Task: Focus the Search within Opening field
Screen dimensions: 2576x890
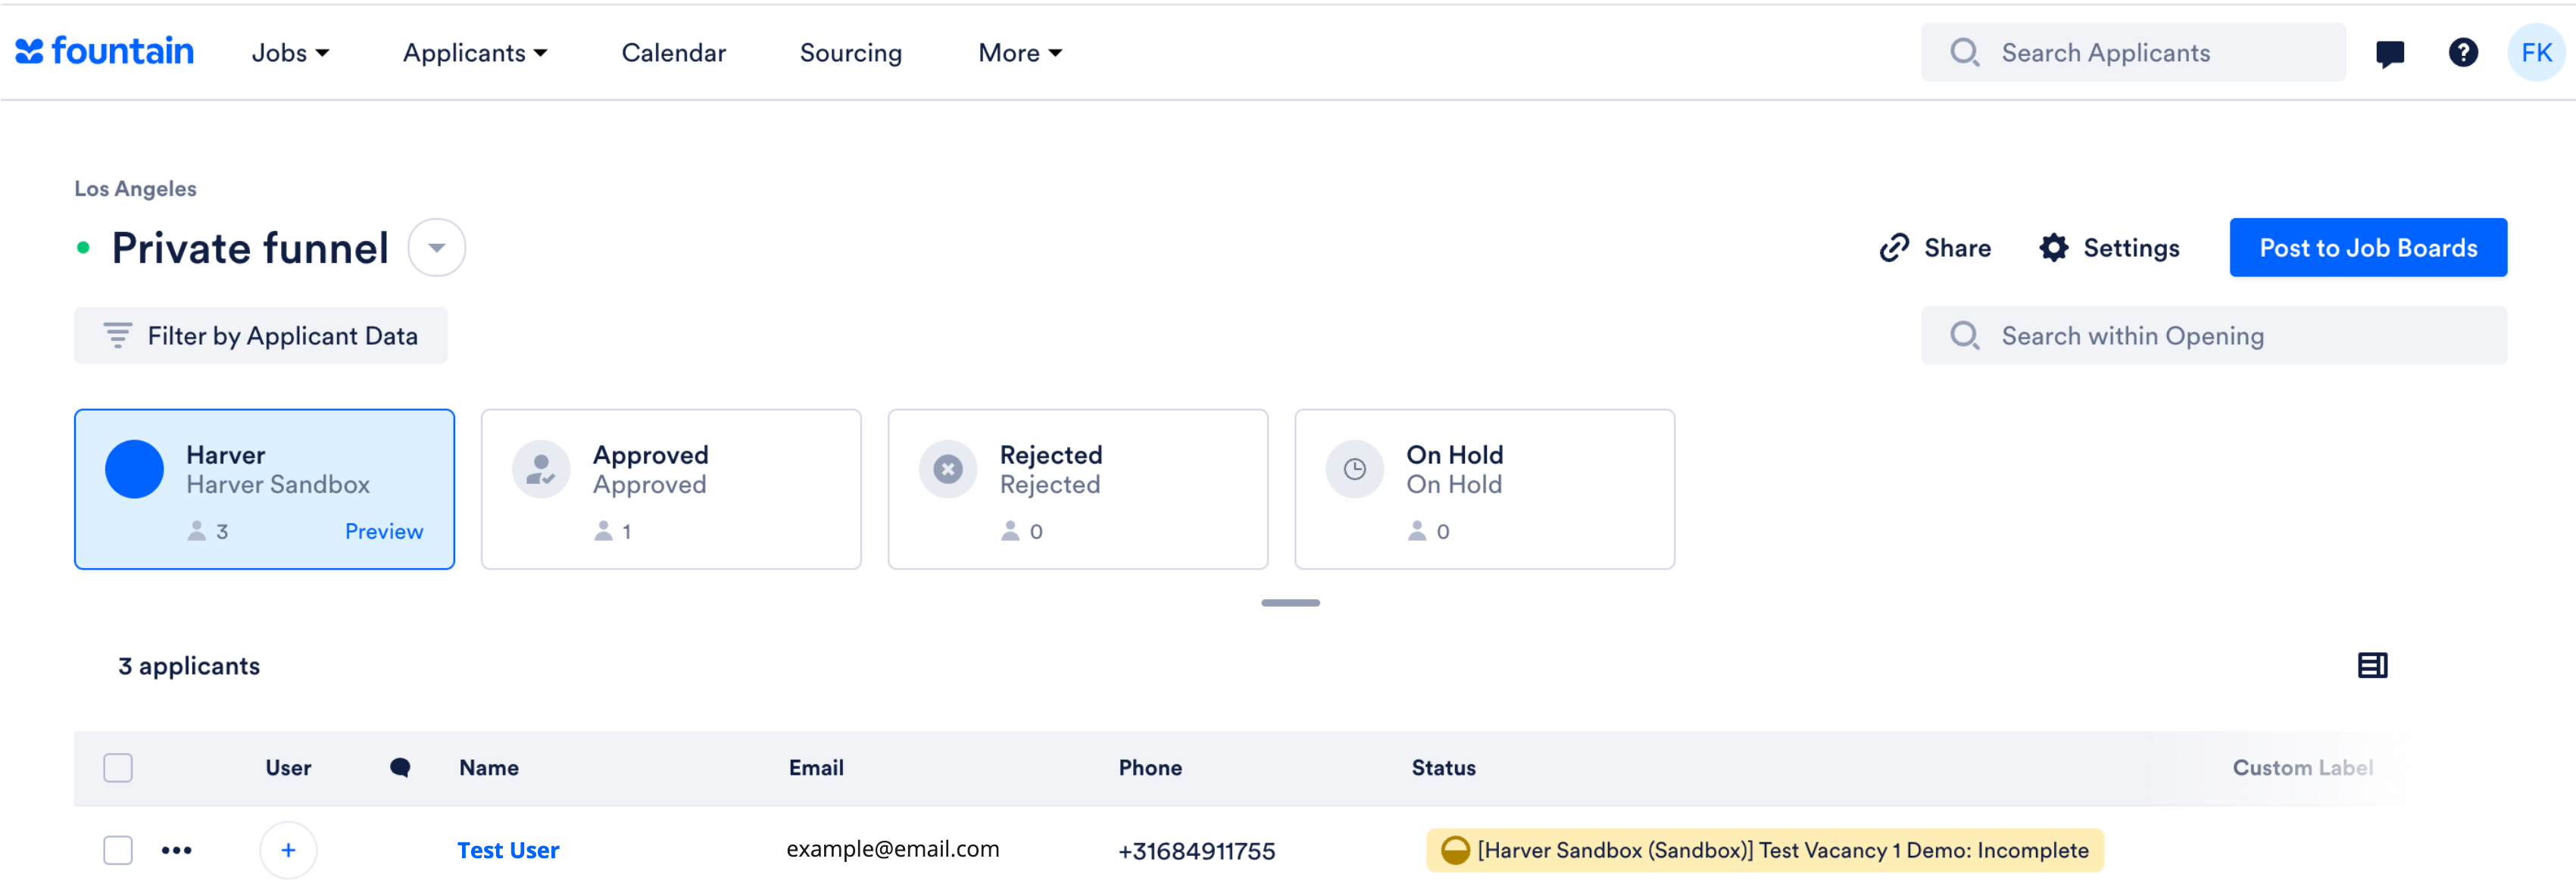Action: (2214, 336)
